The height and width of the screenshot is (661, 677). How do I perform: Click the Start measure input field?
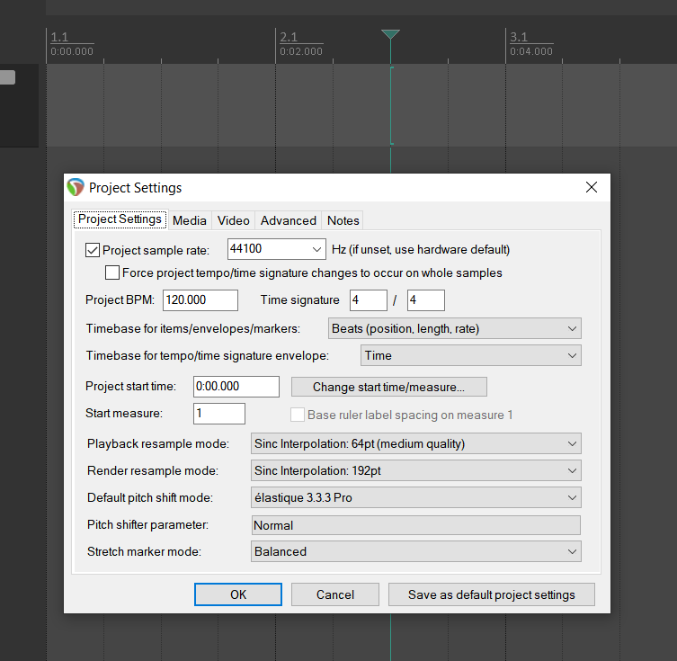pyautogui.click(x=218, y=414)
